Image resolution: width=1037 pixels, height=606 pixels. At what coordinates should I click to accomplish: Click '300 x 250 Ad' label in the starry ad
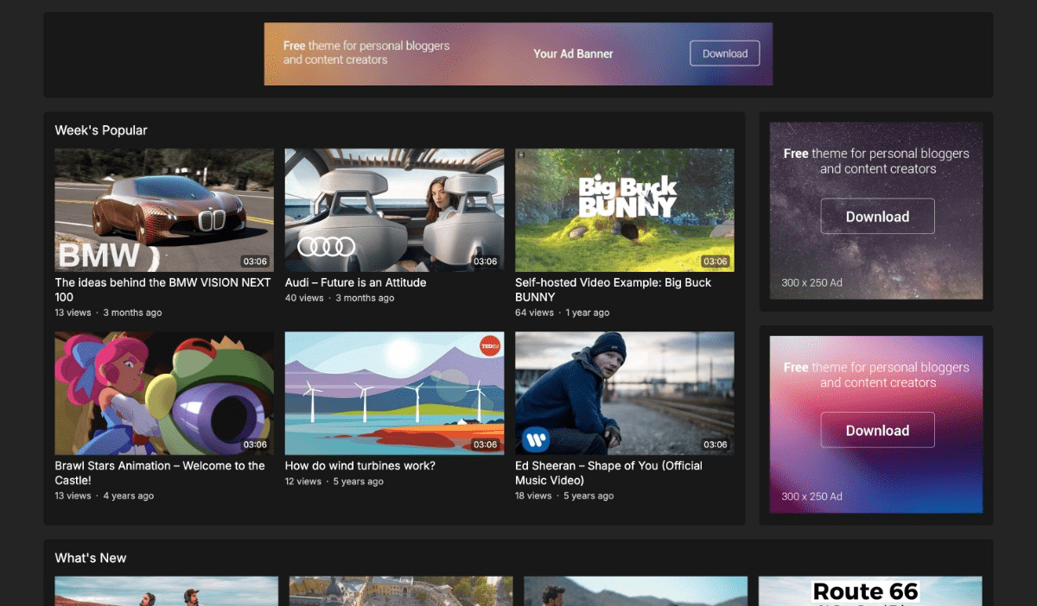(811, 282)
